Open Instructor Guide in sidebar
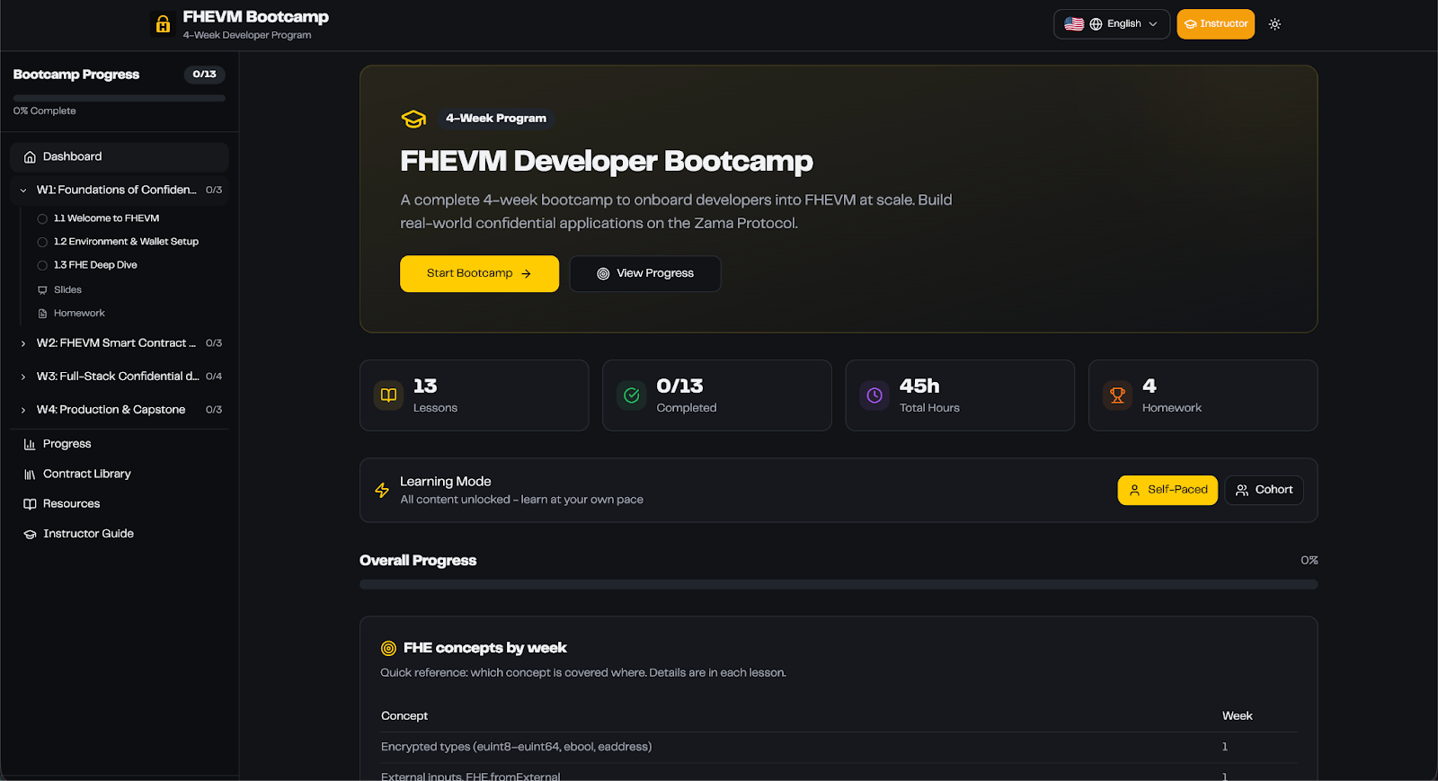This screenshot has height=781, width=1438. pos(120,534)
